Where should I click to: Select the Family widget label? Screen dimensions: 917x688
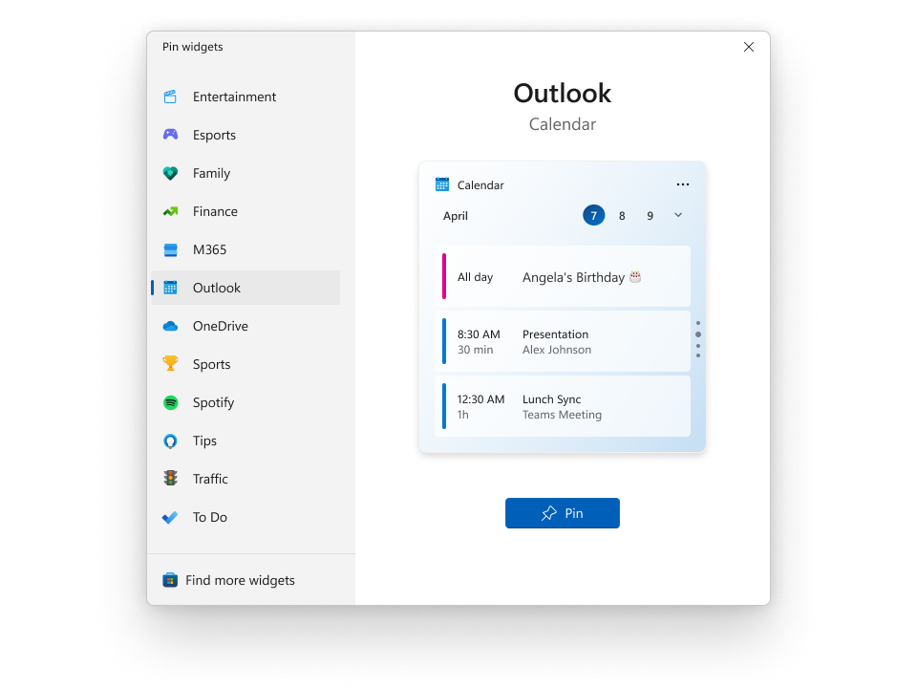[212, 173]
